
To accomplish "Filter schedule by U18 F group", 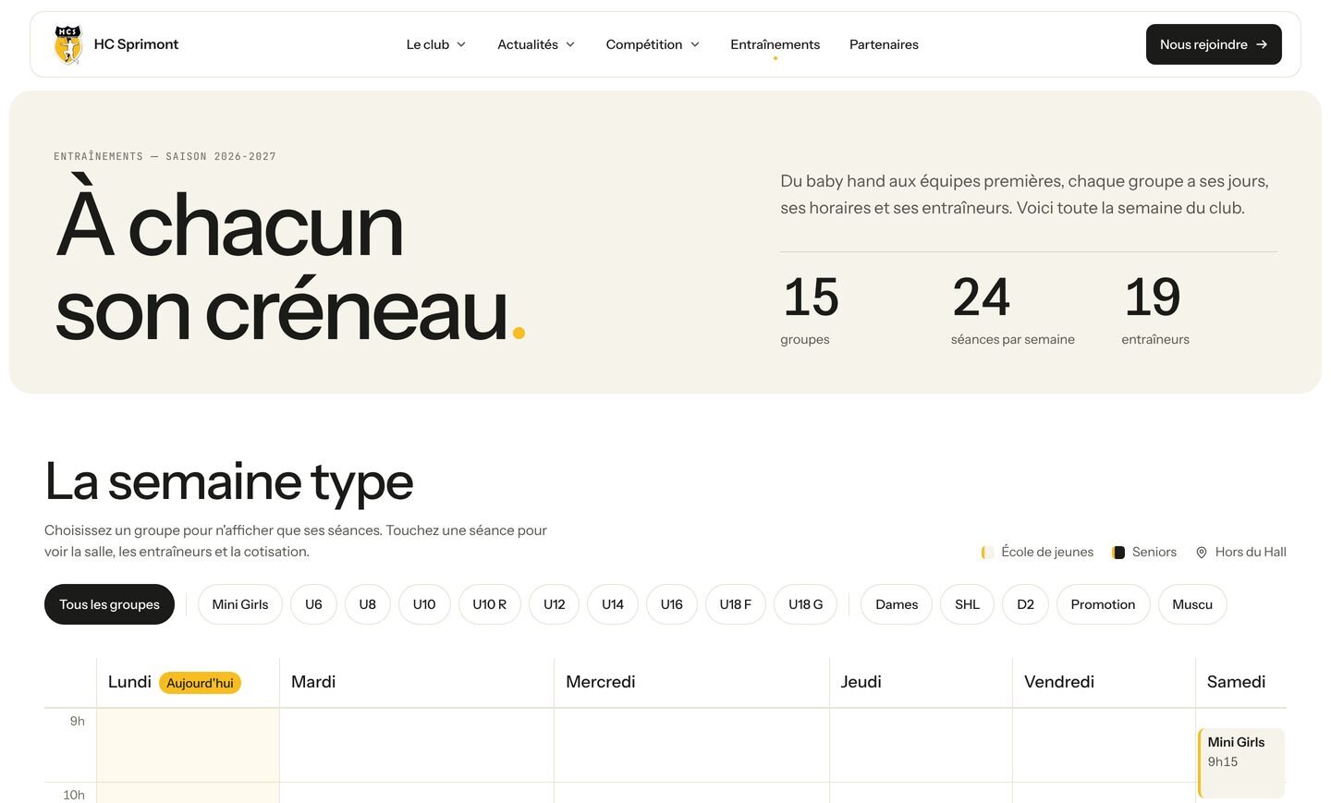I will [736, 604].
